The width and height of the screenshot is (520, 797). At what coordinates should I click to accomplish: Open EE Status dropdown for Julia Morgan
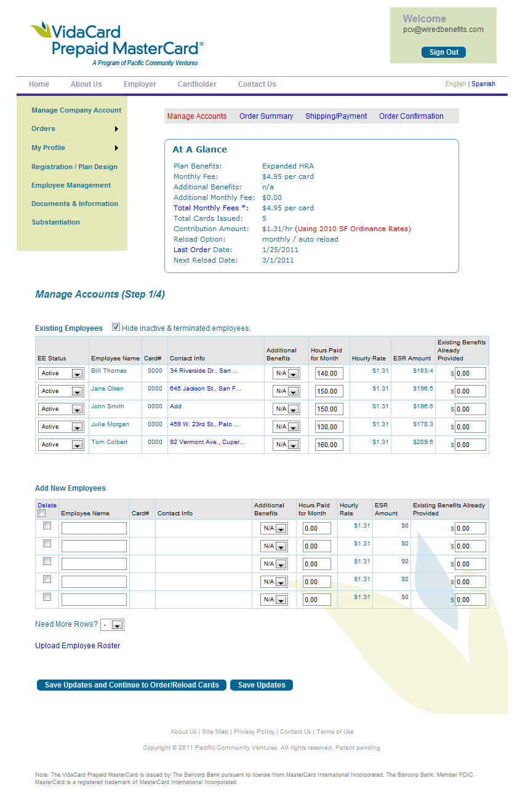tap(61, 427)
